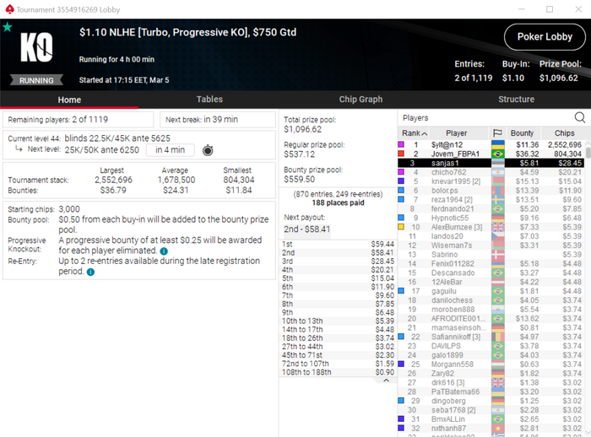This screenshot has width=591, height=437.
Task: Select player ferdnando21
Action: pos(491,208)
